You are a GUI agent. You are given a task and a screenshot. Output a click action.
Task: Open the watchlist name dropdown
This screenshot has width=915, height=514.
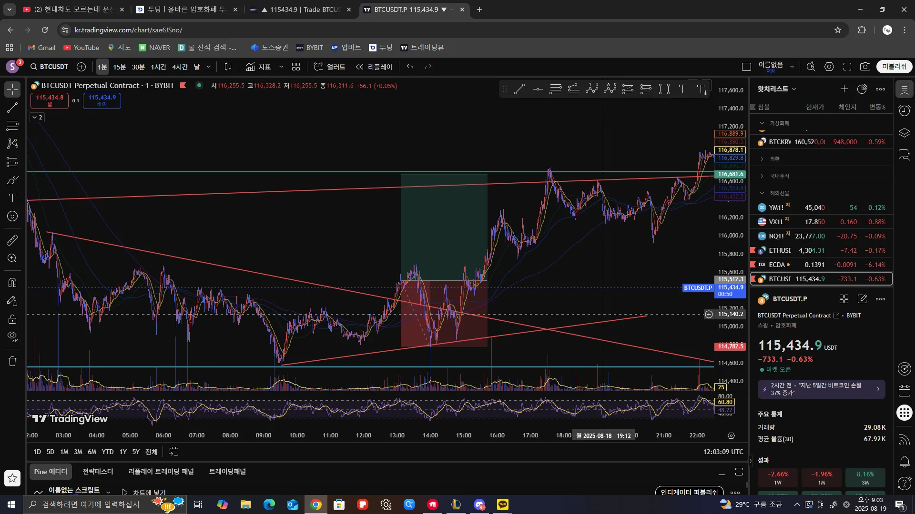pyautogui.click(x=777, y=89)
